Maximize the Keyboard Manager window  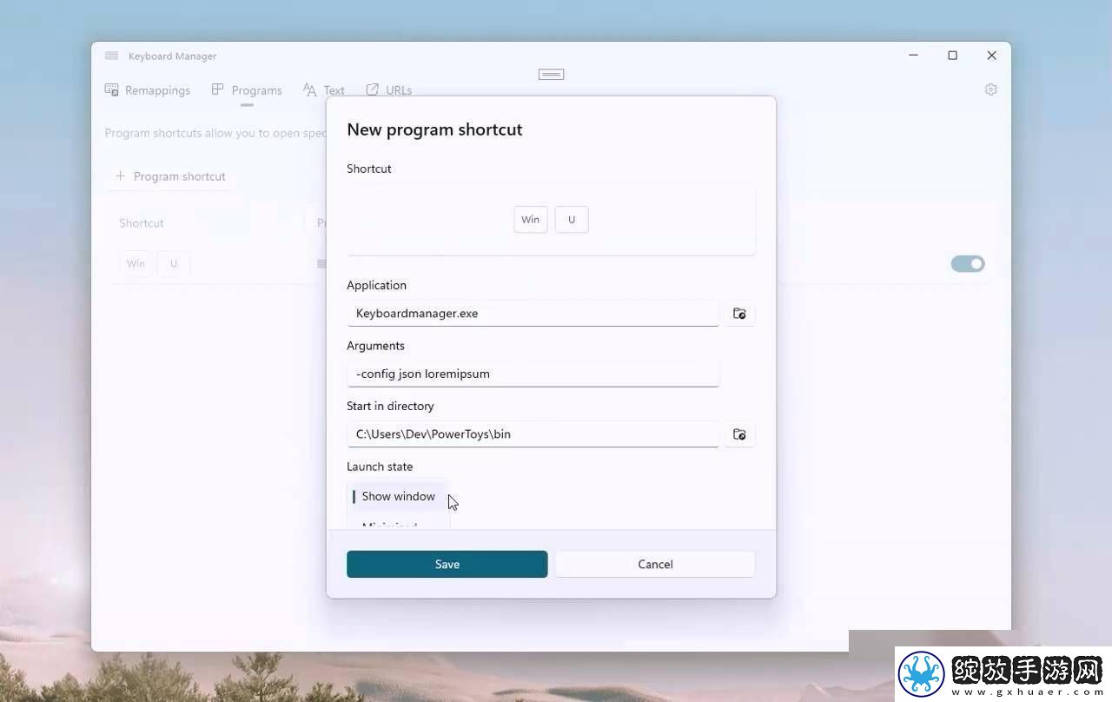pos(952,56)
